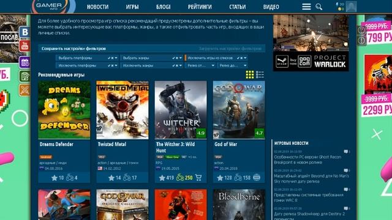Switch to grid view of games
The image size is (392, 220).
(x=249, y=75)
